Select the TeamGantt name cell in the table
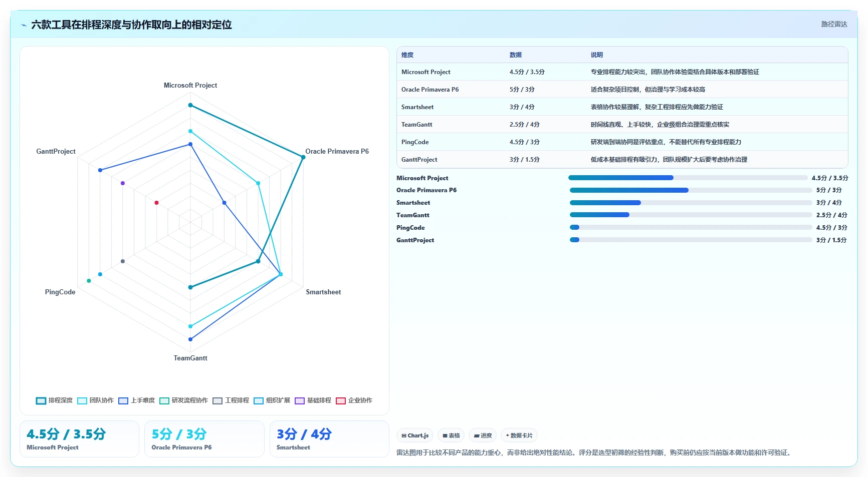Screen dimensions: 868x477 click(416, 124)
